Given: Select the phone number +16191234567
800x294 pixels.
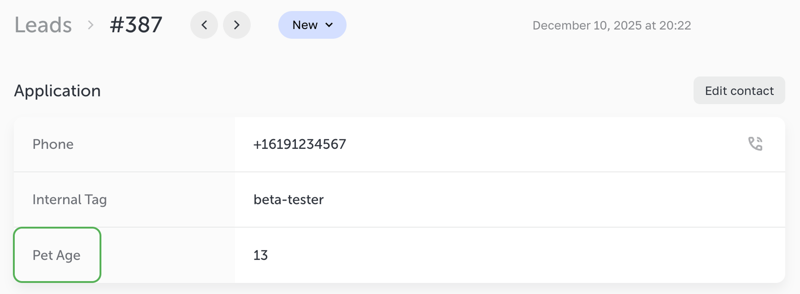Looking at the screenshot, I should [300, 144].
